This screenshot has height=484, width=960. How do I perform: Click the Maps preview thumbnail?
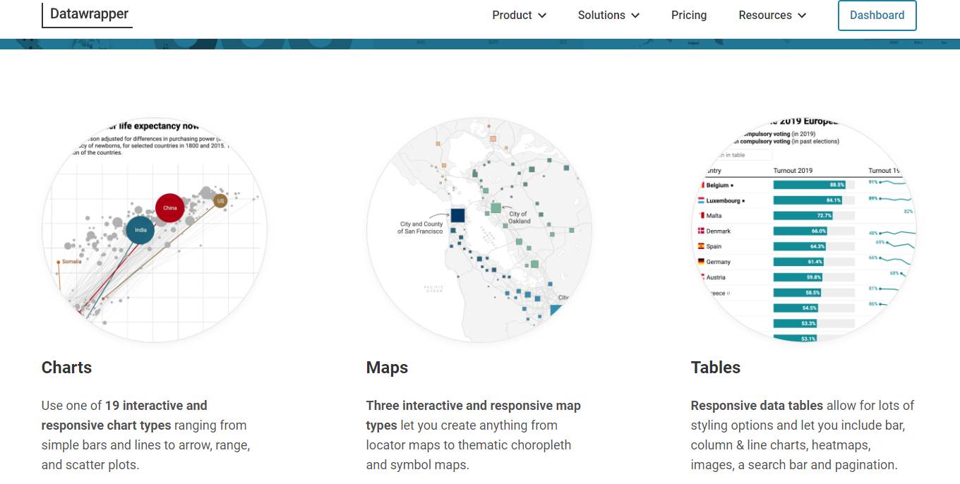coord(479,230)
